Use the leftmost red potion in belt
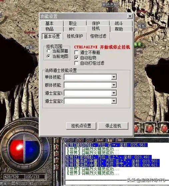The height and width of the screenshot is (186, 169). 136,128
